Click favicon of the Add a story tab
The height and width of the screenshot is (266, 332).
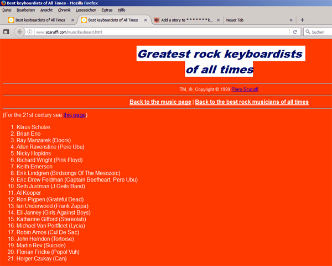157,20
